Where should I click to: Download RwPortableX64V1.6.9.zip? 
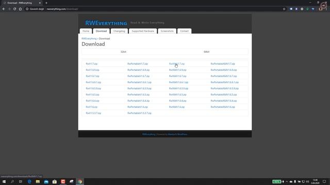pos(224,70)
